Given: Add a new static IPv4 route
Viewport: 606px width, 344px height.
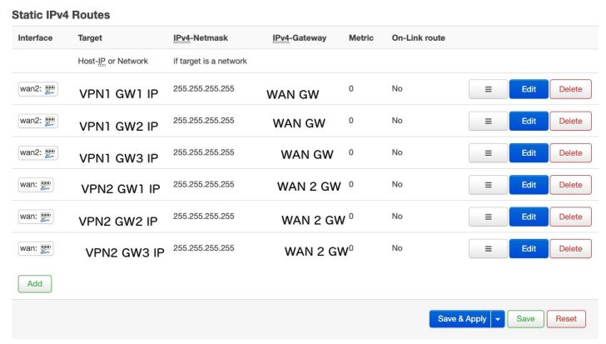Looking at the screenshot, I should (34, 283).
